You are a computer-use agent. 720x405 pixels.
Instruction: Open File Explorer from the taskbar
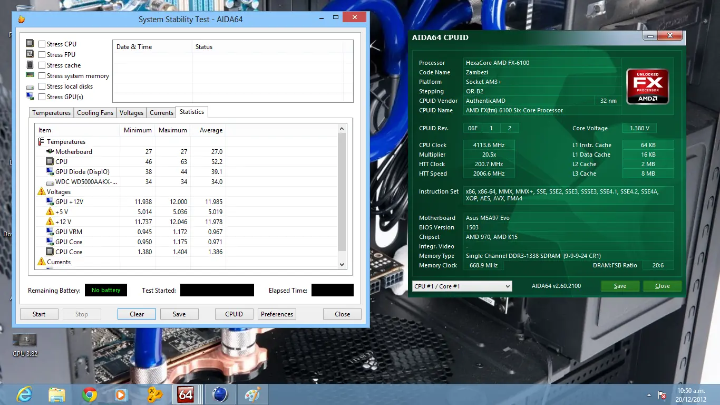tap(57, 394)
